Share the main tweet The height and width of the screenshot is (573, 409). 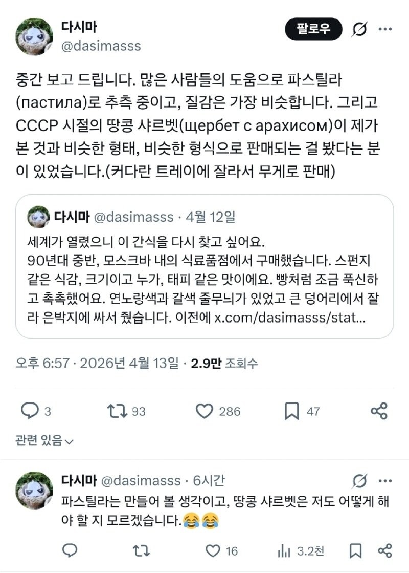pos(378,410)
